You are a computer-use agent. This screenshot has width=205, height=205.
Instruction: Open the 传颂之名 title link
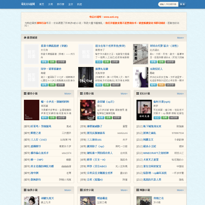click(159, 198)
